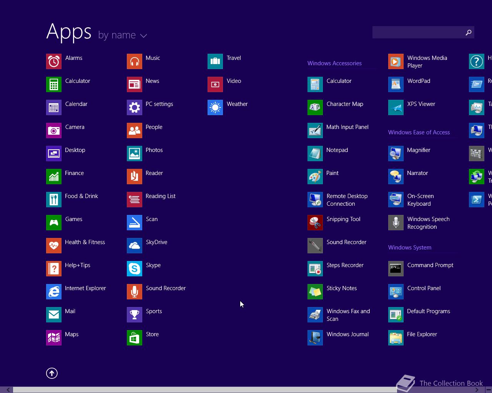This screenshot has width=492, height=393.
Task: Click the 'On-Screen Keyboard' label
Action: 421,200
